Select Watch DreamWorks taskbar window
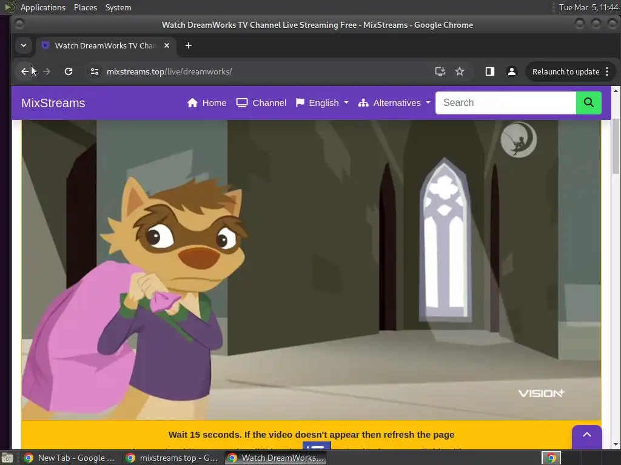 click(276, 458)
